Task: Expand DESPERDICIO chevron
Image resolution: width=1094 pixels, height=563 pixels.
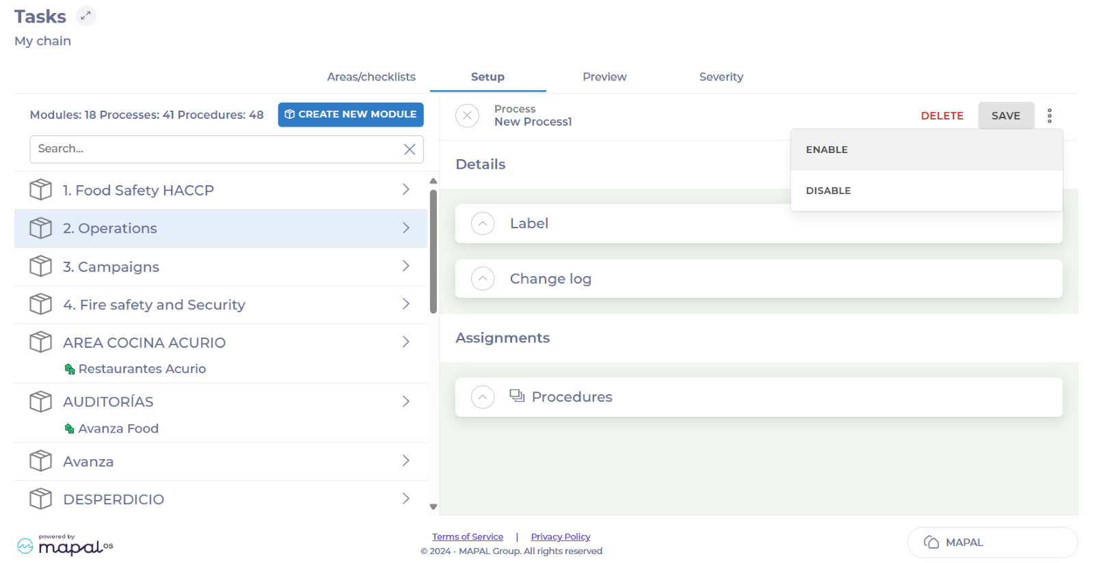Action: tap(406, 499)
